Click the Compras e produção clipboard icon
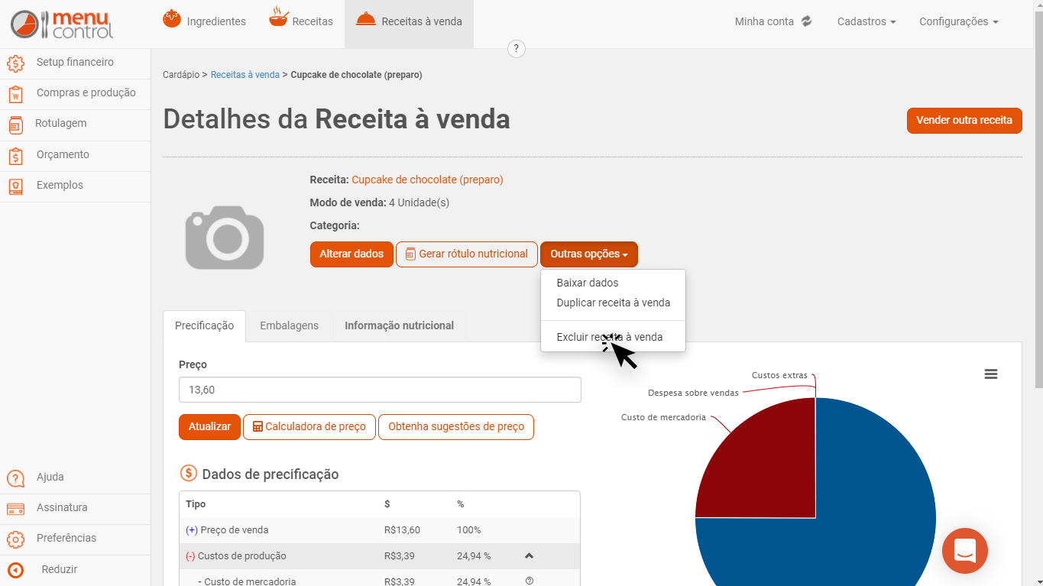This screenshot has height=586, width=1043. point(16,94)
